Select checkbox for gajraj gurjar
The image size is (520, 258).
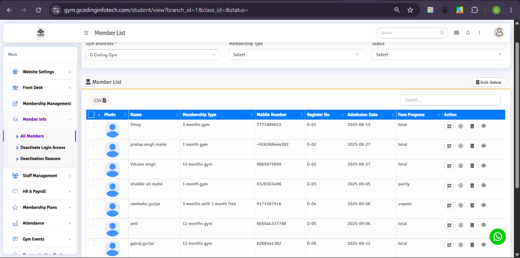pyautogui.click(x=91, y=243)
